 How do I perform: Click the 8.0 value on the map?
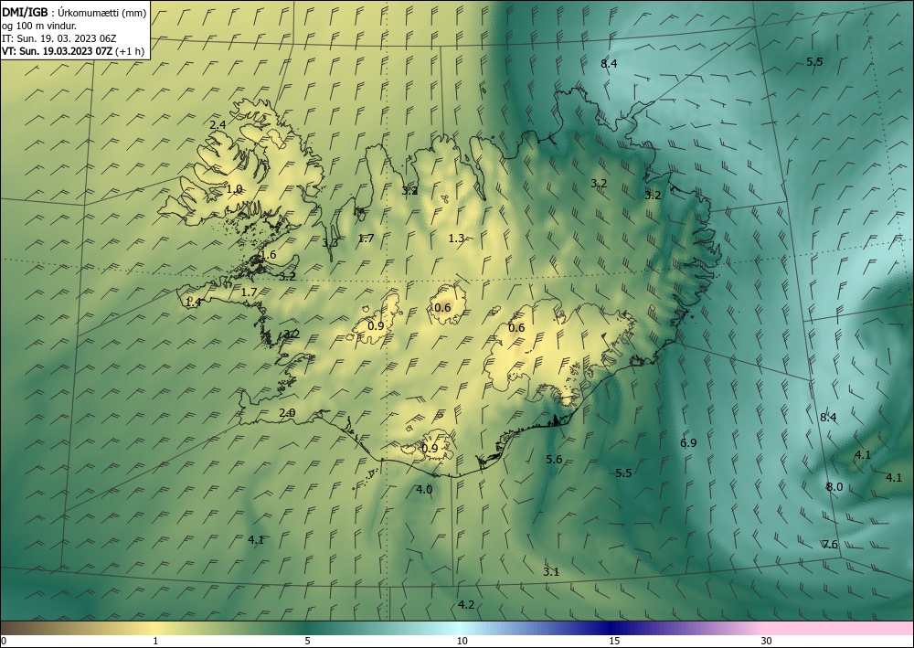834,486
